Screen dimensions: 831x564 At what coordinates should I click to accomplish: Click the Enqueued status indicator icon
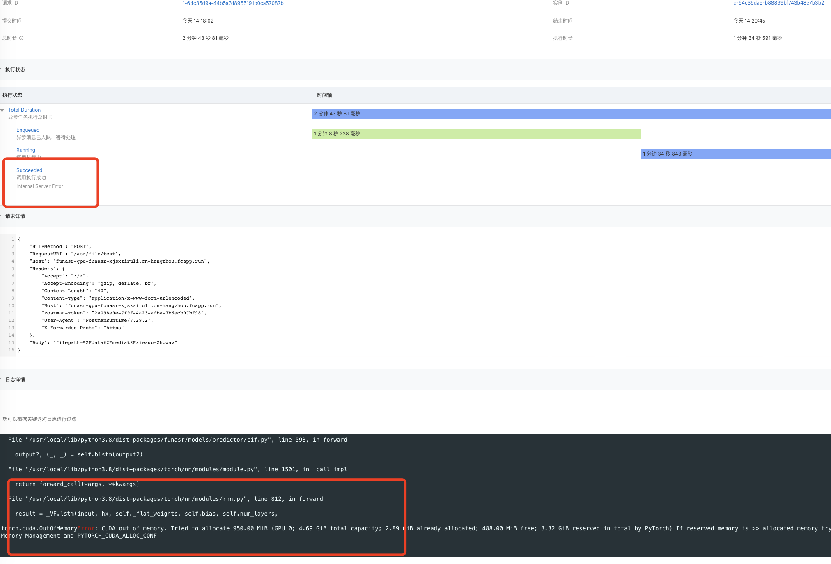click(28, 130)
